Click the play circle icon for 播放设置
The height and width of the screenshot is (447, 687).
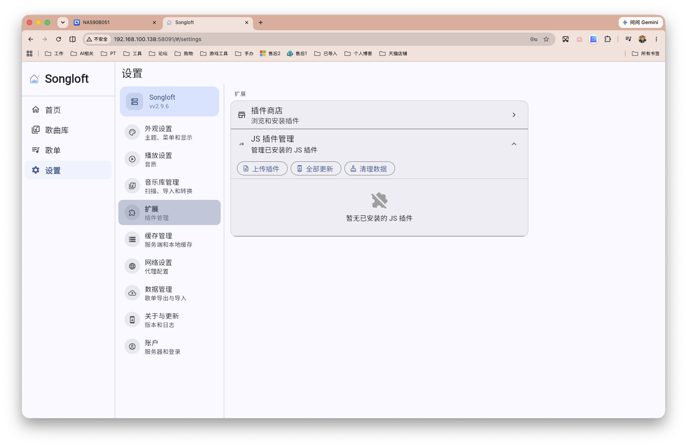(x=132, y=159)
